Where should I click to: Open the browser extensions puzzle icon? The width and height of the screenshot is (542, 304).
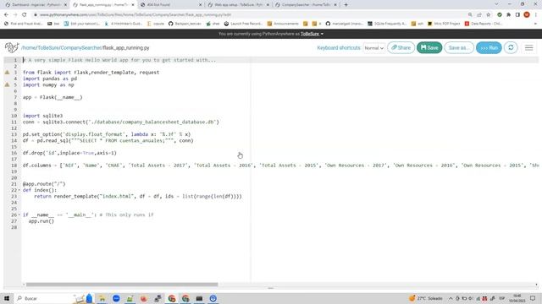pos(508,15)
